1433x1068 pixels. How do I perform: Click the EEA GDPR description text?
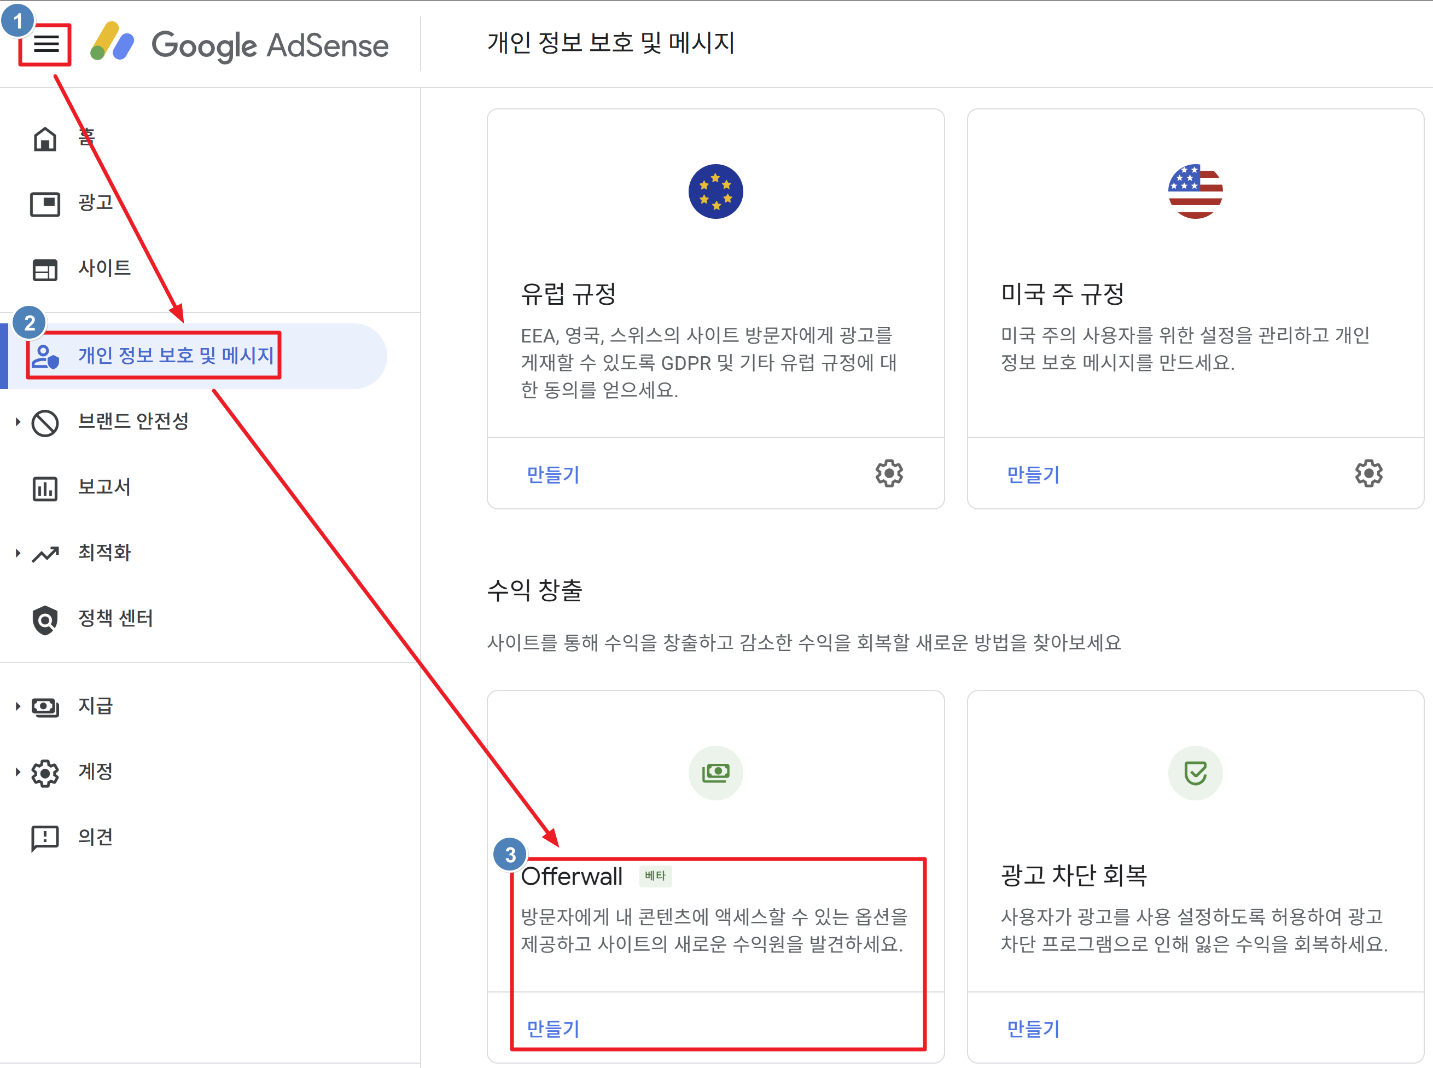pos(709,363)
